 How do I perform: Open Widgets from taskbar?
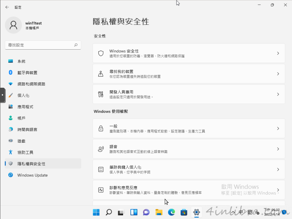(x=134, y=212)
